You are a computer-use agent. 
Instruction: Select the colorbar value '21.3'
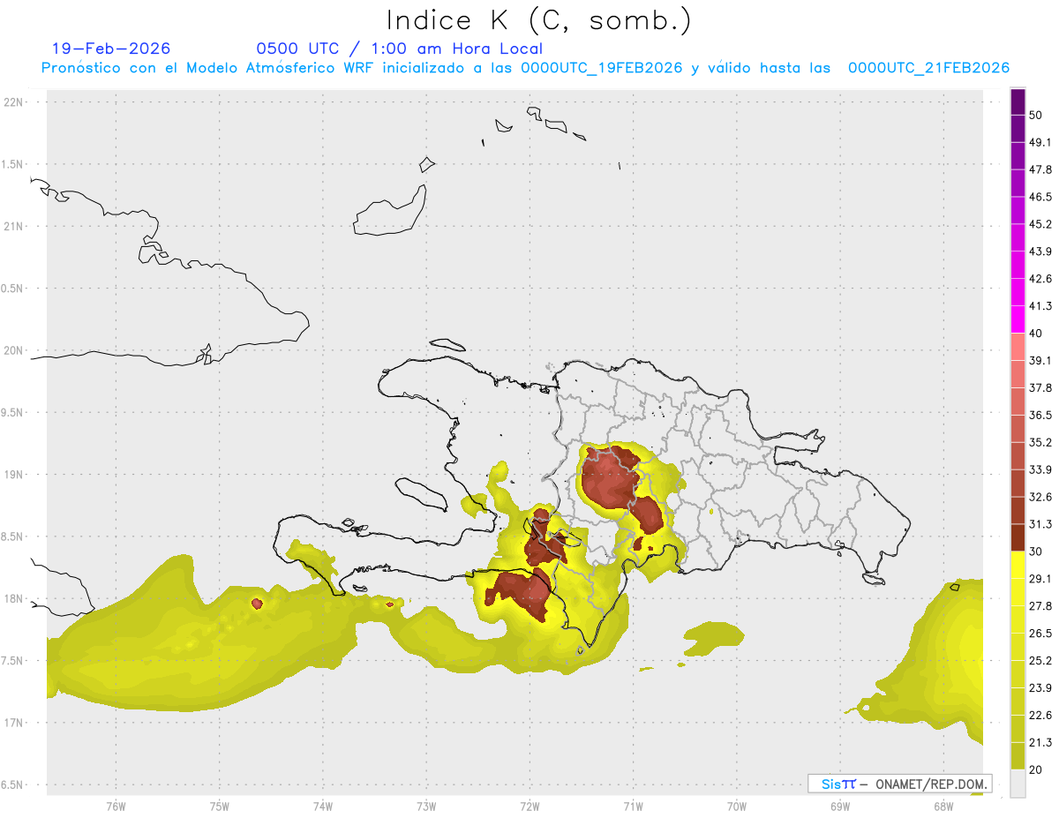click(1040, 743)
